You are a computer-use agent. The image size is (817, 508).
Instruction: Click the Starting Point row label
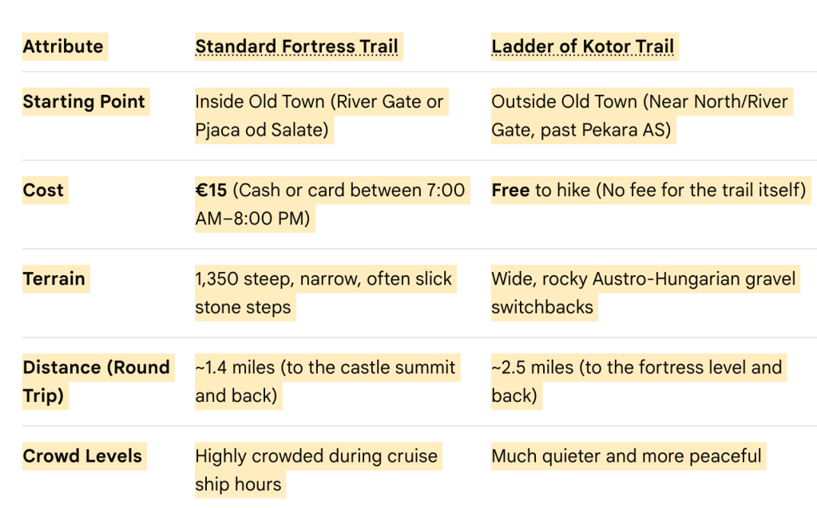click(x=84, y=101)
